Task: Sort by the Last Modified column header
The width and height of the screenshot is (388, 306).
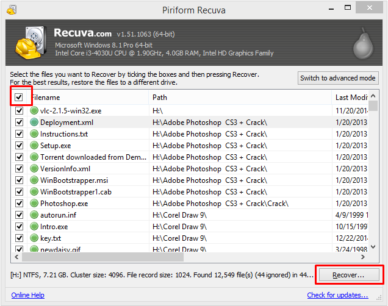Action: point(350,98)
